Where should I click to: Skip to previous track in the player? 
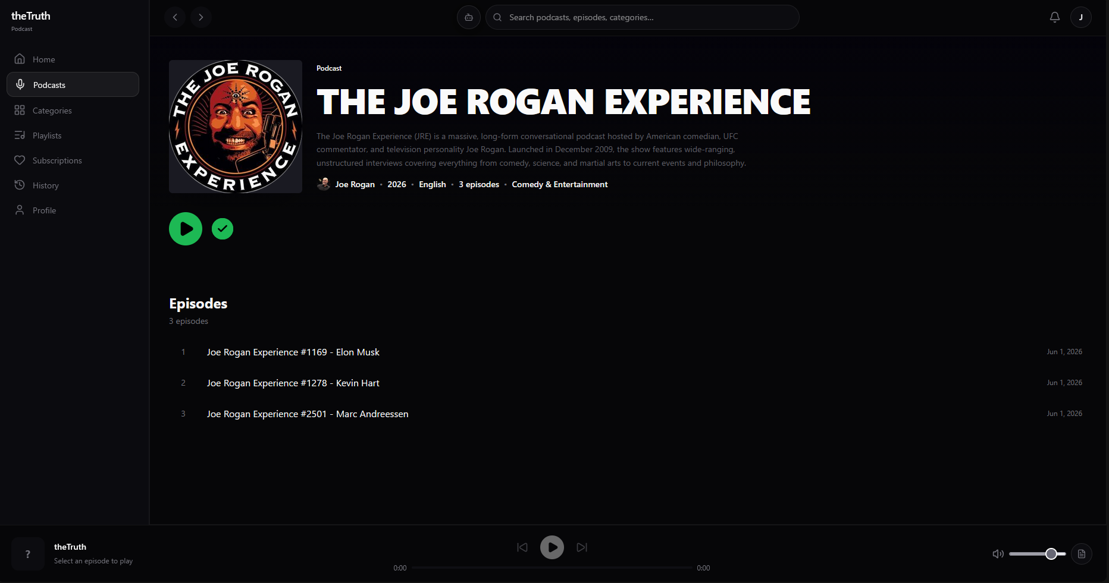click(x=522, y=547)
